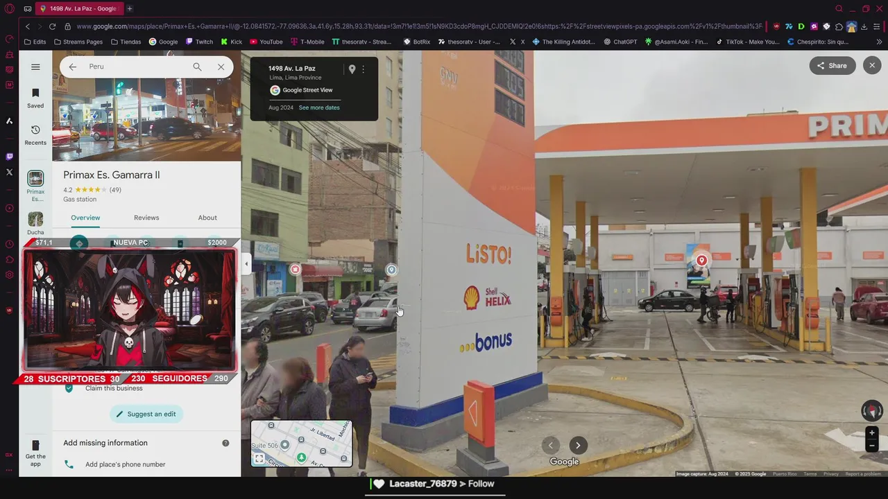Expand the minimap with the fullscreen icon
The height and width of the screenshot is (499, 888).
click(259, 459)
